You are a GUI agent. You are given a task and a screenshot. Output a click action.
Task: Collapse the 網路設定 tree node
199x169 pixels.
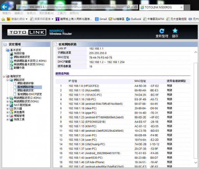pos(7,80)
